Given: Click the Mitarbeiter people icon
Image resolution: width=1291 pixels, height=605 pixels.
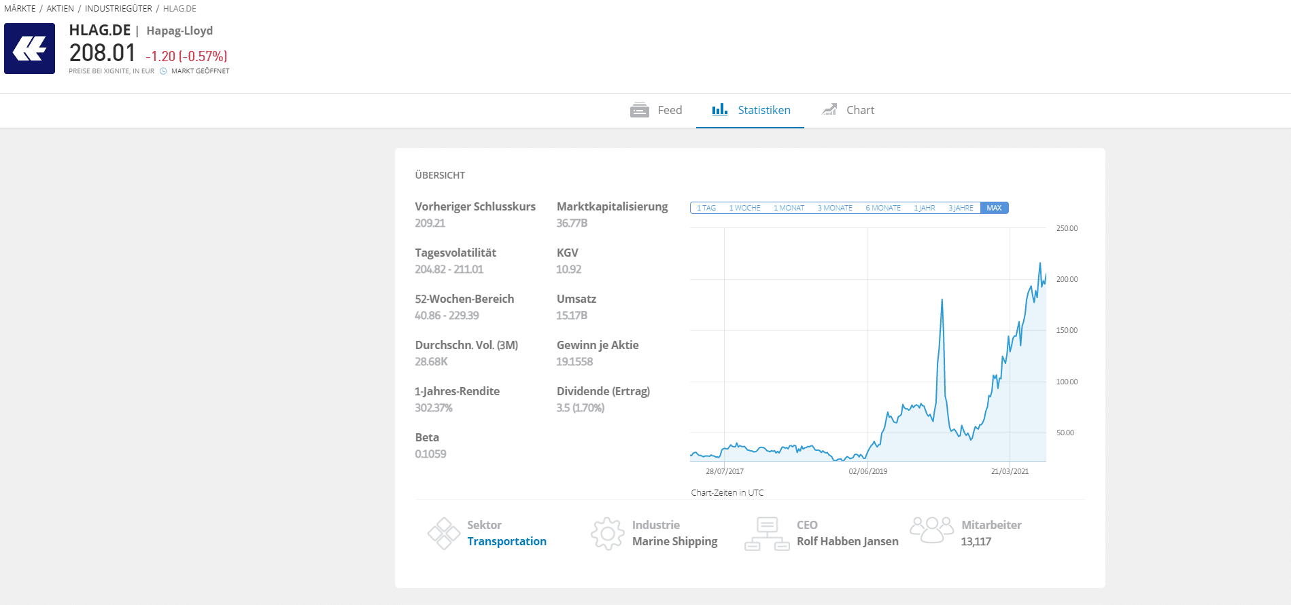Looking at the screenshot, I should [x=931, y=530].
